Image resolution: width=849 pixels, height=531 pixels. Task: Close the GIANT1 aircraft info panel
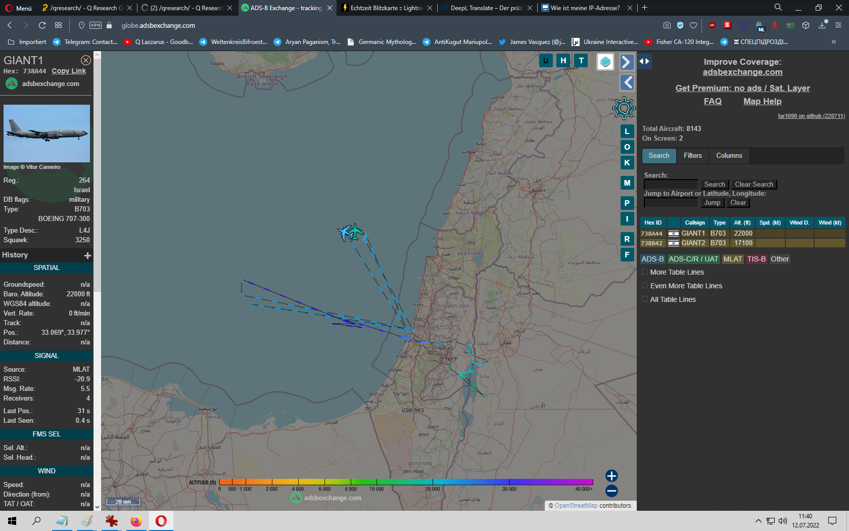(x=86, y=60)
